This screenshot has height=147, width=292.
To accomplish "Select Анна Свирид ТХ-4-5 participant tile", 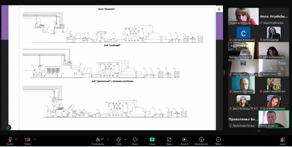I will coord(274,85).
